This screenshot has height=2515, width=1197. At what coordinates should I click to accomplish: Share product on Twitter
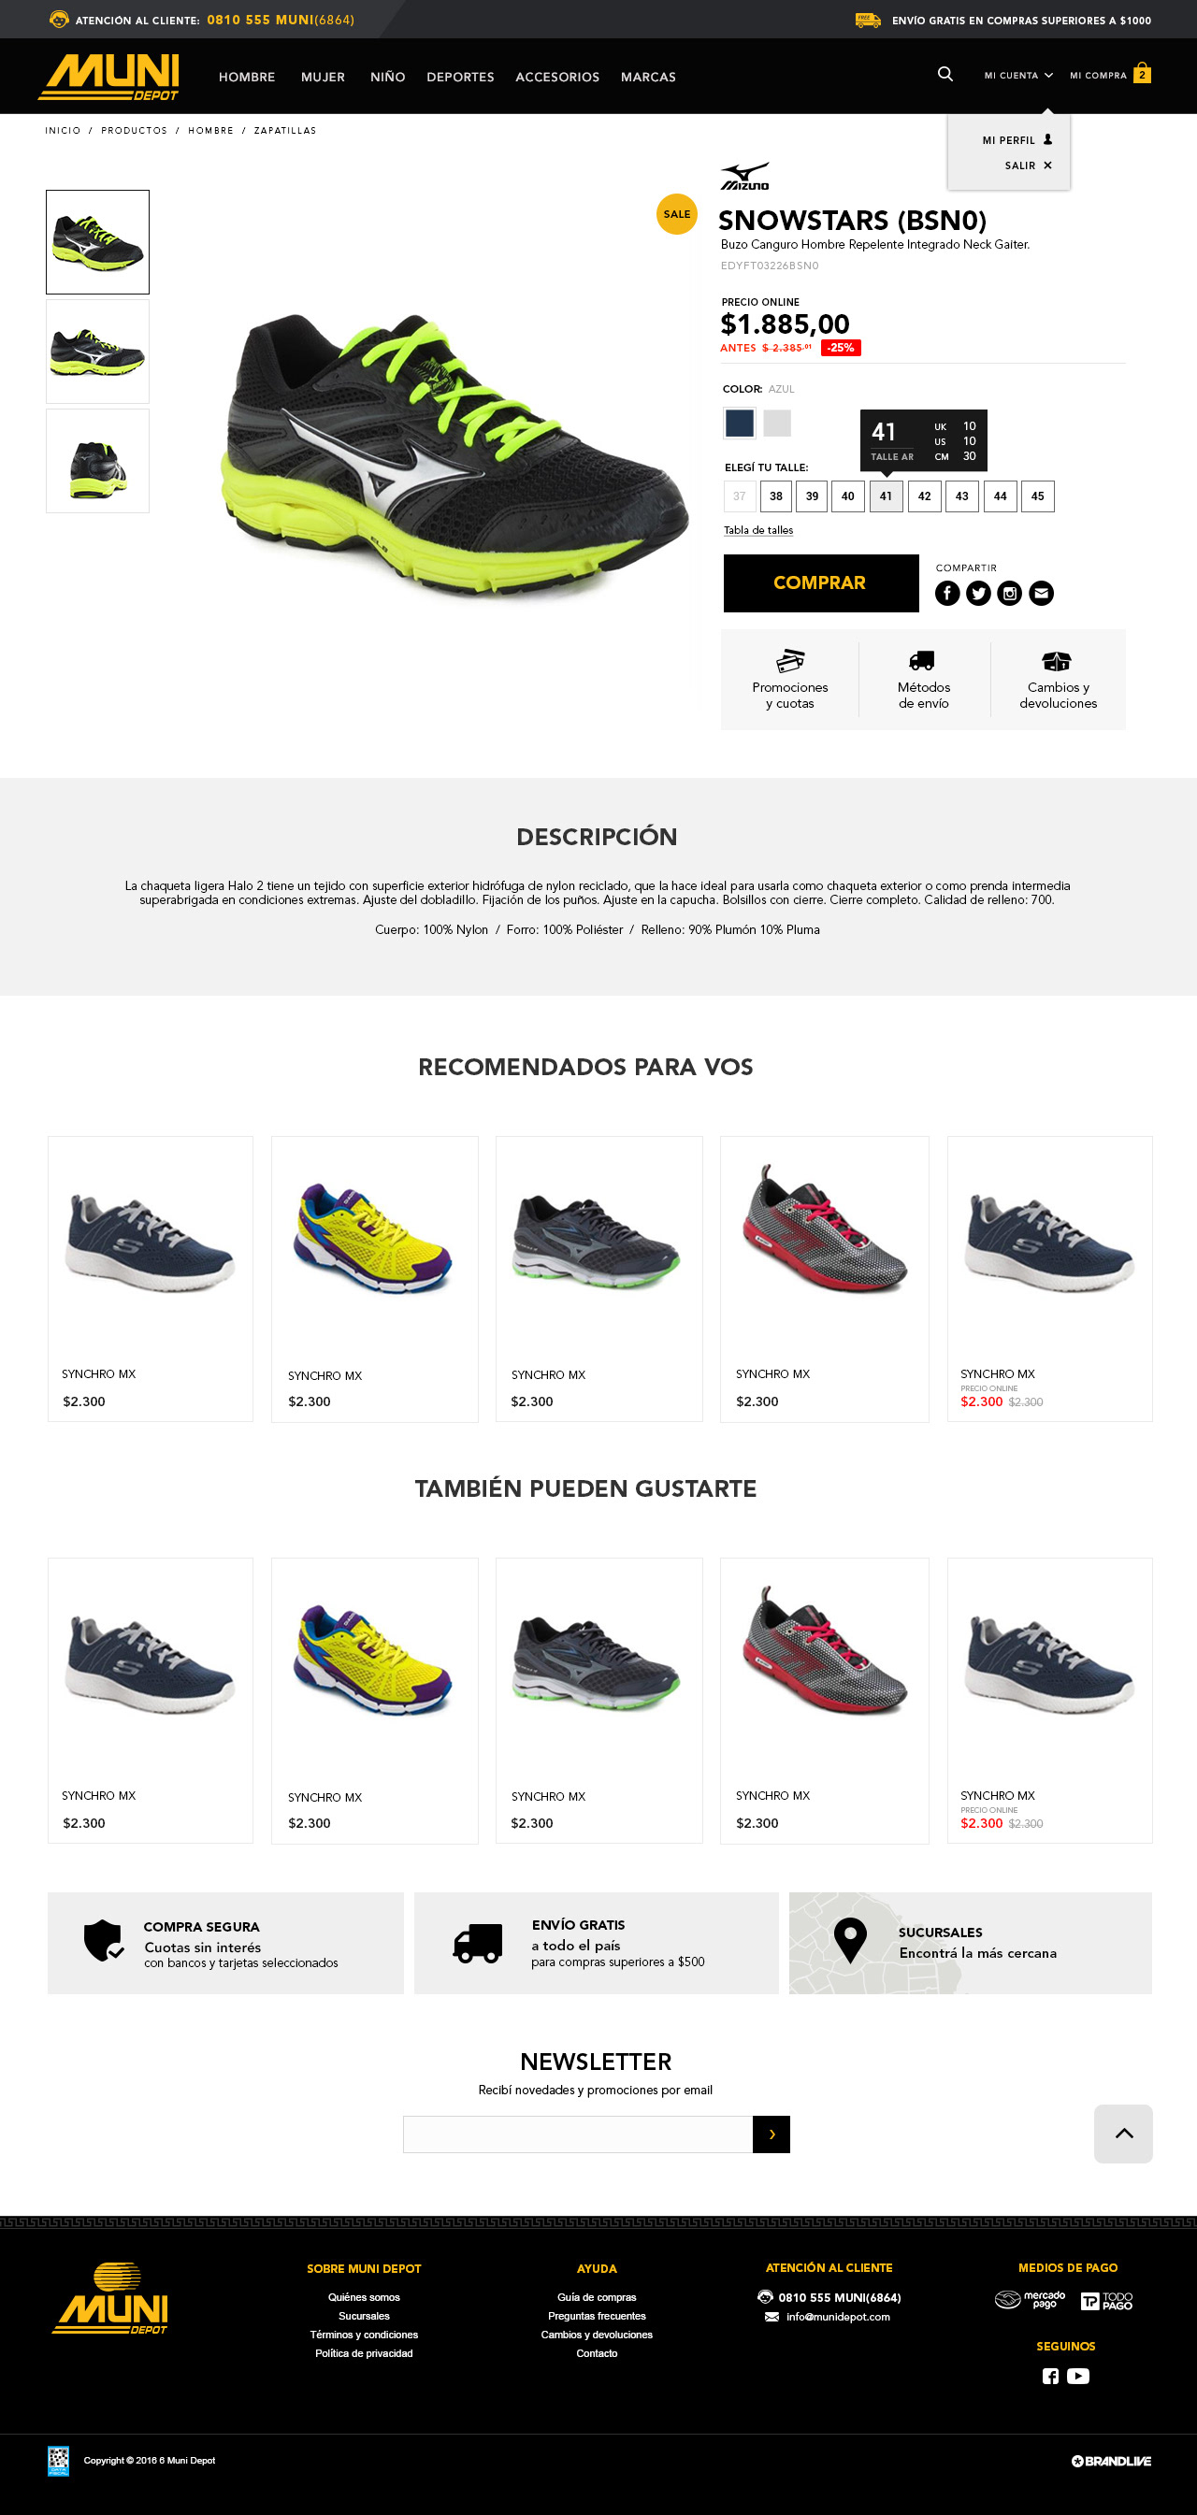point(978,593)
